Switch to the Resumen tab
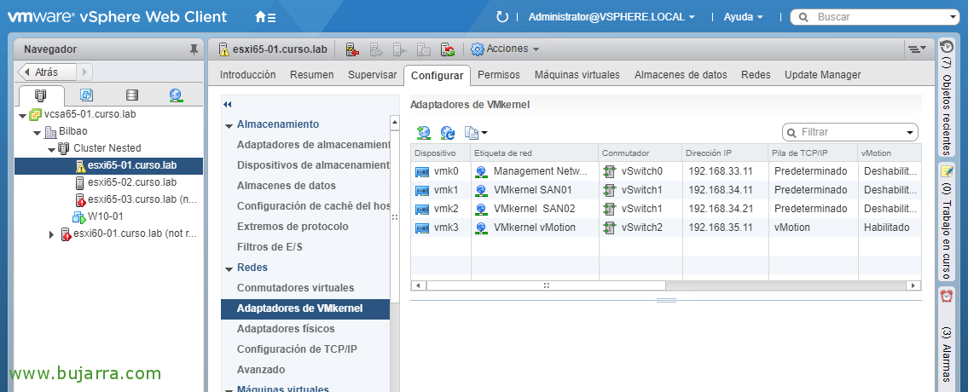 coord(312,75)
